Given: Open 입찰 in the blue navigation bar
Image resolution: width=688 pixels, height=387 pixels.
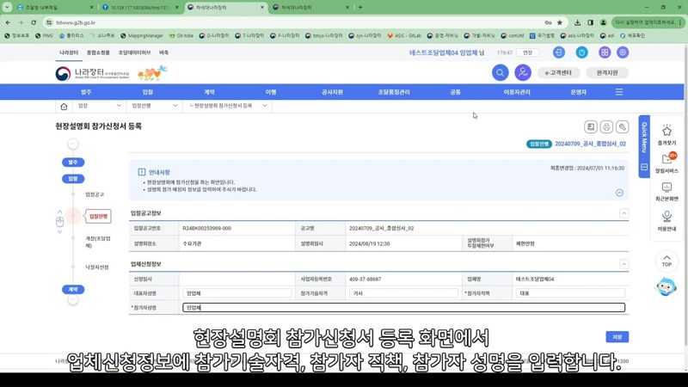Looking at the screenshot, I should (x=147, y=92).
